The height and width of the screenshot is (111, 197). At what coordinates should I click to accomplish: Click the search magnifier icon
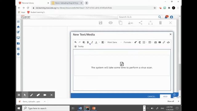(x=160, y=17)
